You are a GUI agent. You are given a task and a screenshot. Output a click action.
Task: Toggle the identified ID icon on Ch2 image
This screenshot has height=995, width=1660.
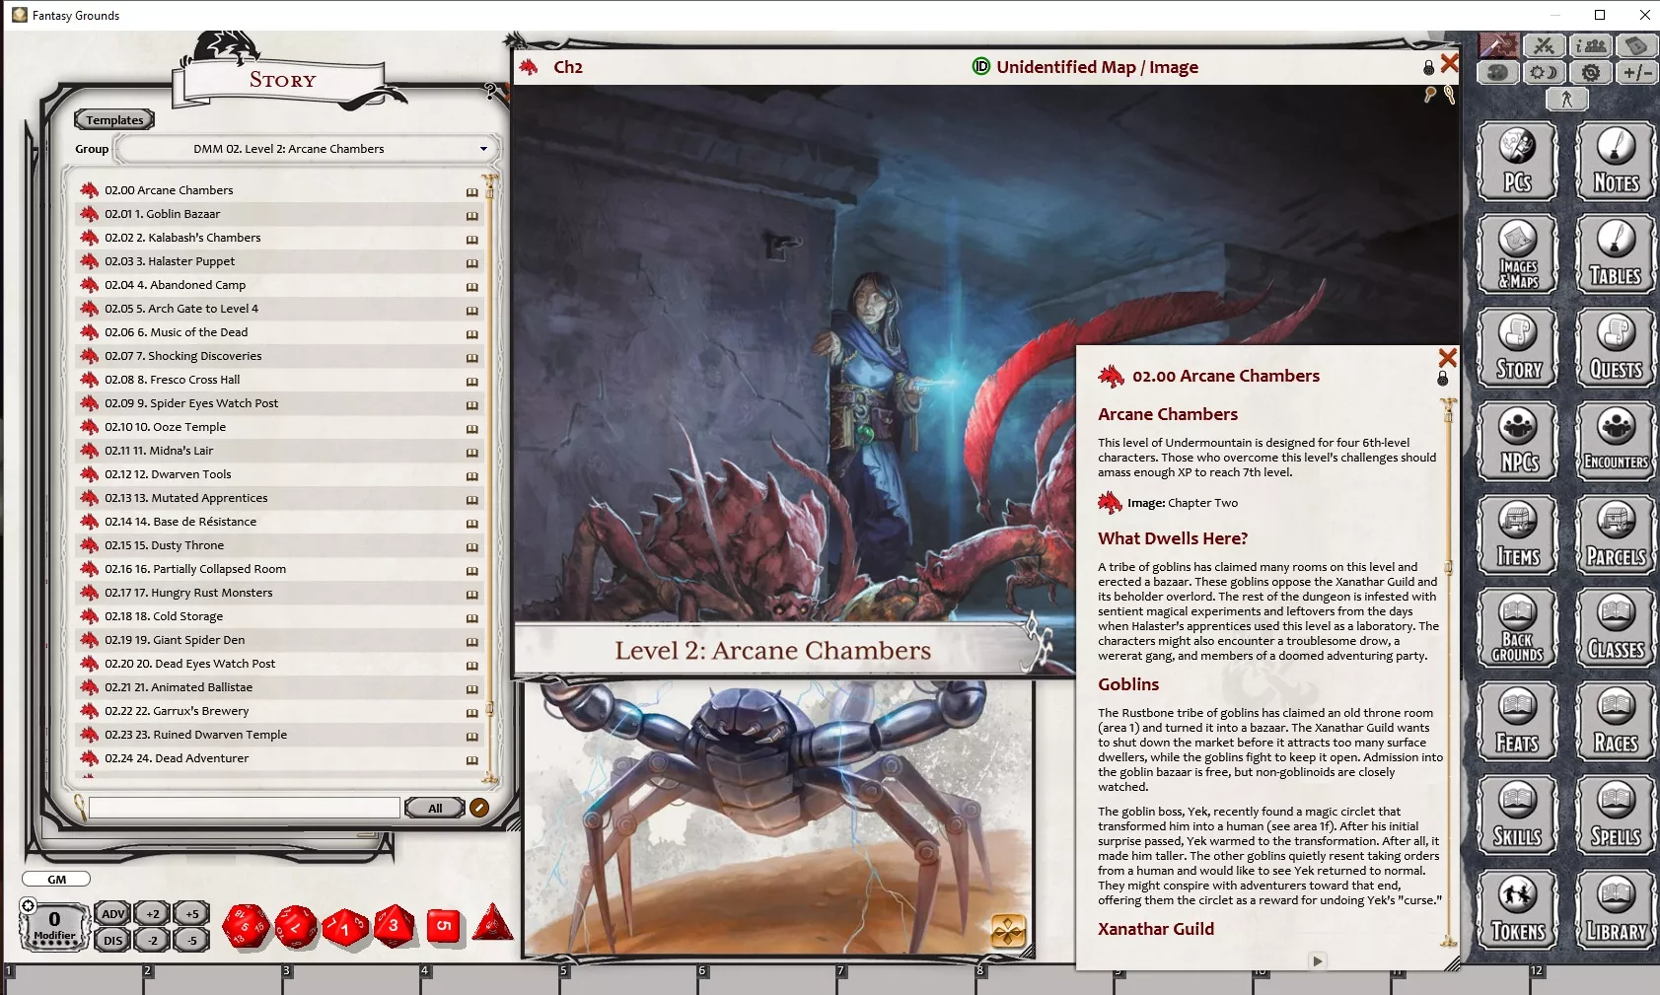[980, 66]
